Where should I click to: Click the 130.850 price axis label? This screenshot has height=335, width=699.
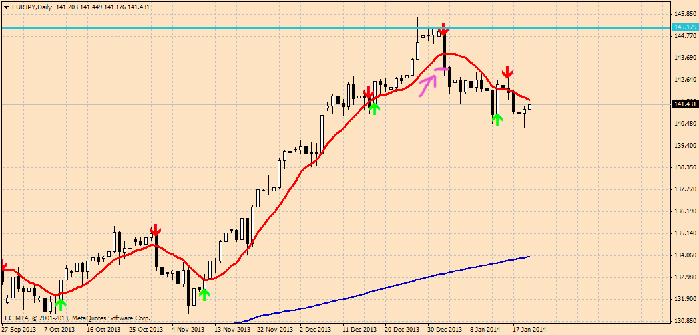click(685, 321)
